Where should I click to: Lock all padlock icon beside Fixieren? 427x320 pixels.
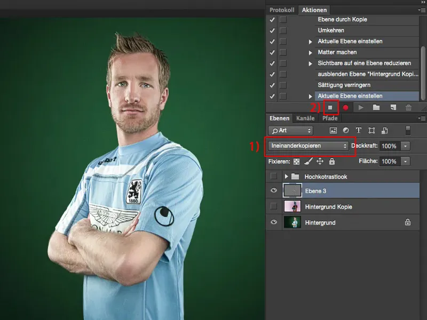click(x=331, y=162)
